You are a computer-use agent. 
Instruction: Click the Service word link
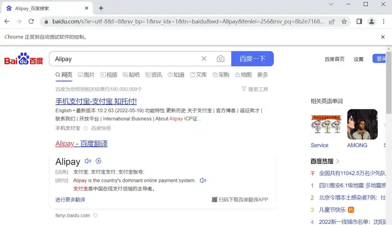pyautogui.click(x=320, y=145)
